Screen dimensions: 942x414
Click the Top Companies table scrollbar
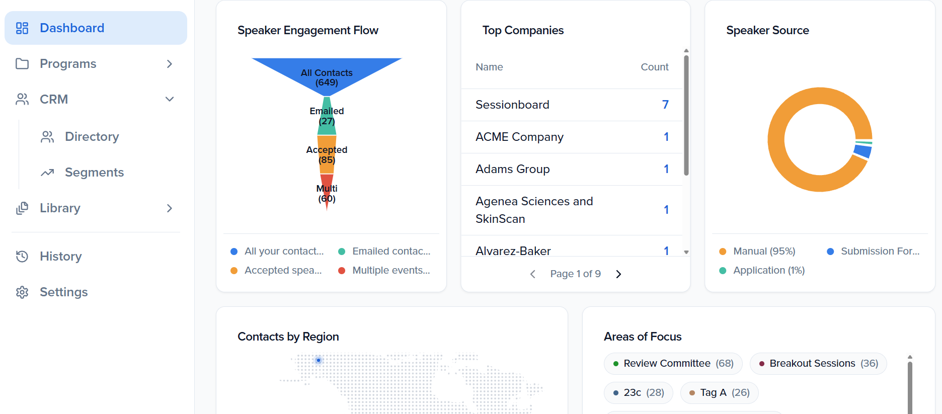686,116
